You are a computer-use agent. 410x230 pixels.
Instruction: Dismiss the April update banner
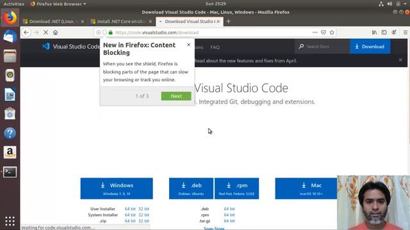coord(400,60)
